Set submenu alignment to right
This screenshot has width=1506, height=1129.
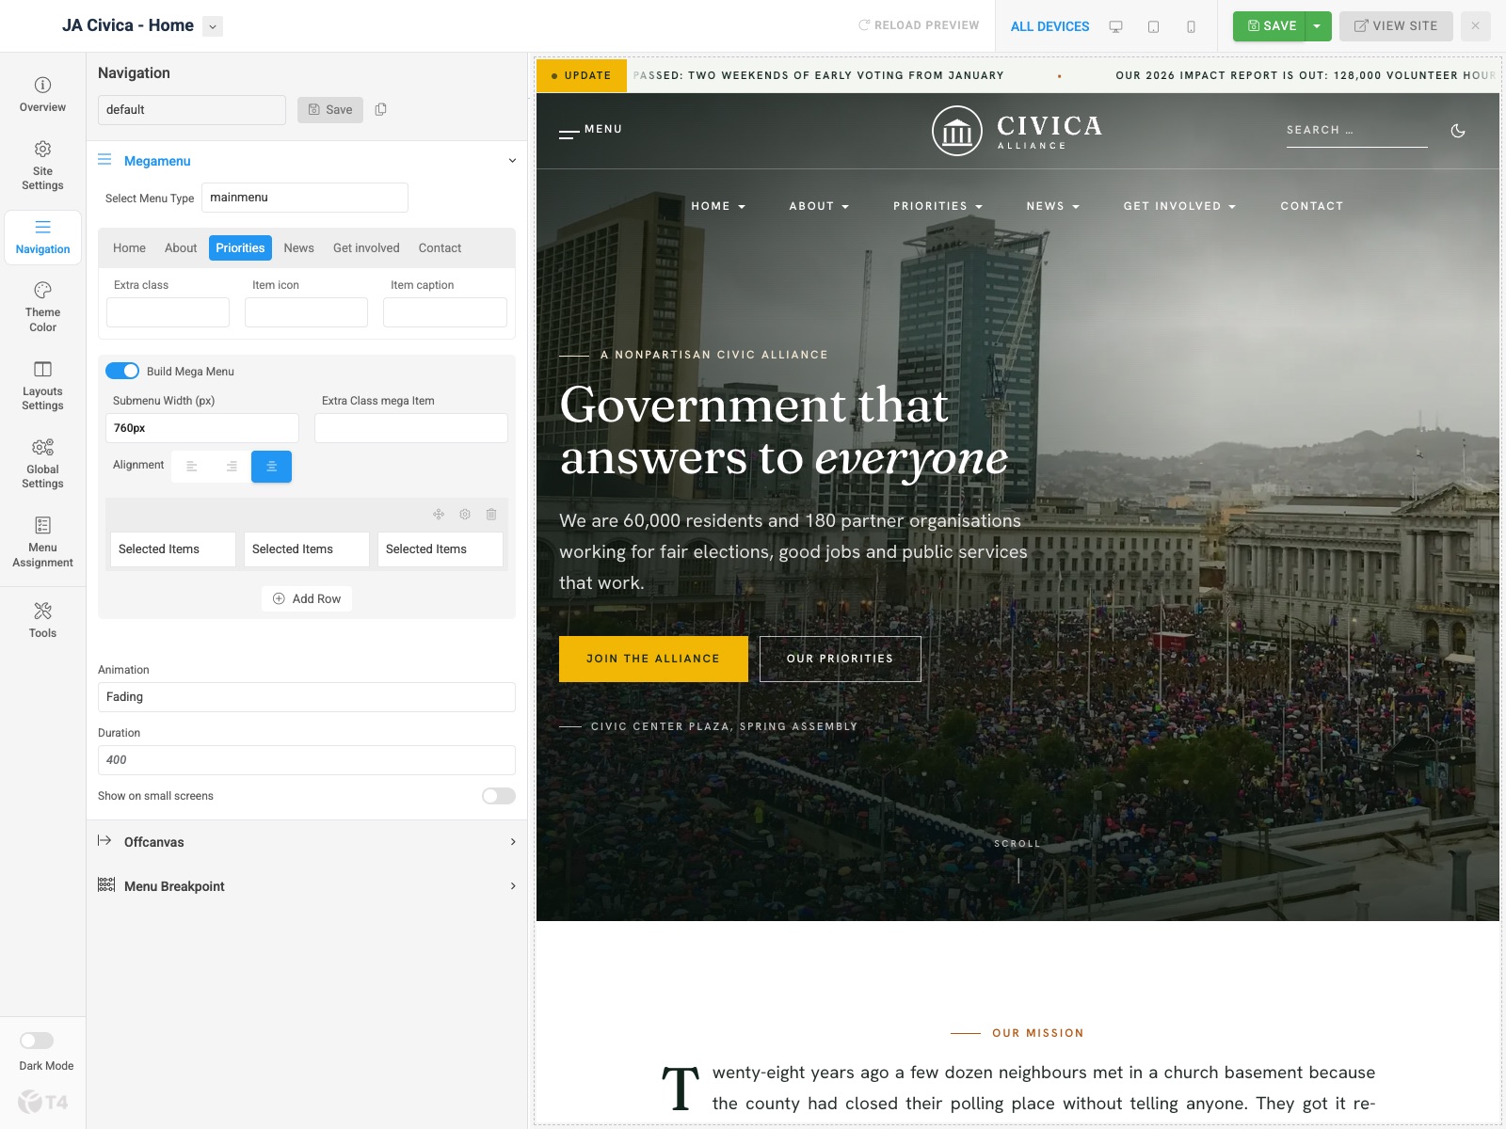232,467
